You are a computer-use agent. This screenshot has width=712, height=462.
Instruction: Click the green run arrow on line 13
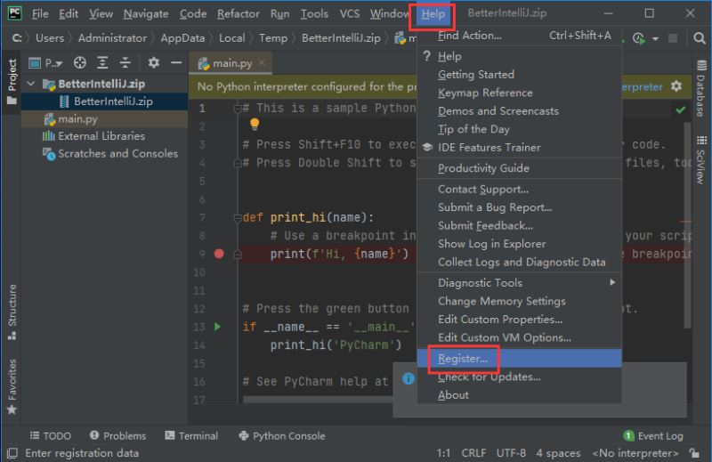click(217, 326)
